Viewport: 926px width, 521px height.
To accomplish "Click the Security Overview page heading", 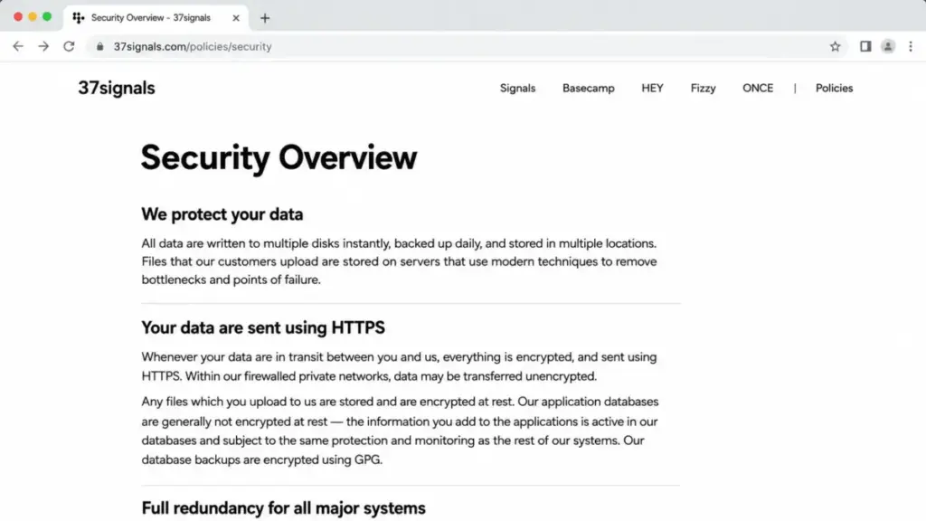I will point(279,157).
